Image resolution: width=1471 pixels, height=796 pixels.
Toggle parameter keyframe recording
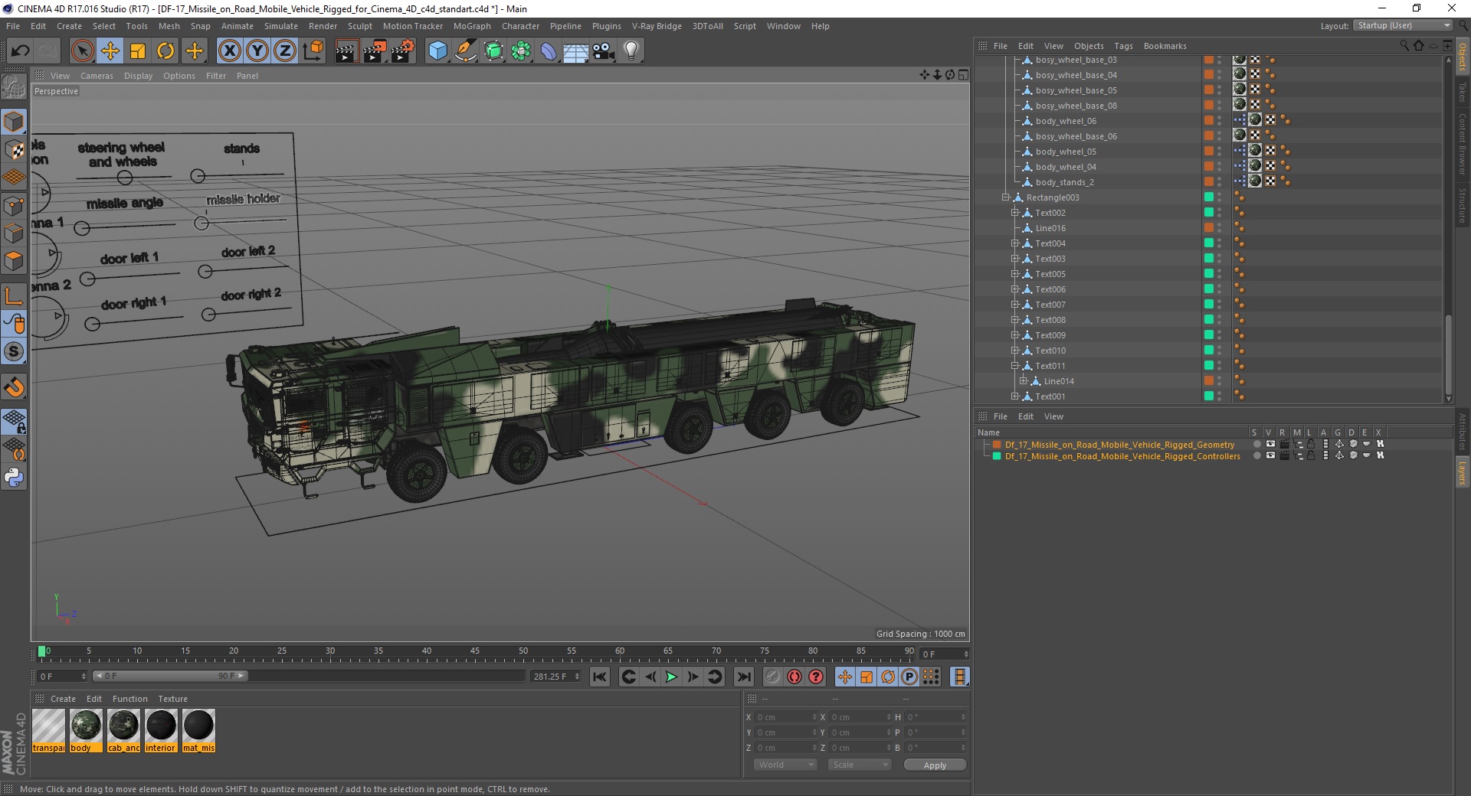(x=909, y=677)
